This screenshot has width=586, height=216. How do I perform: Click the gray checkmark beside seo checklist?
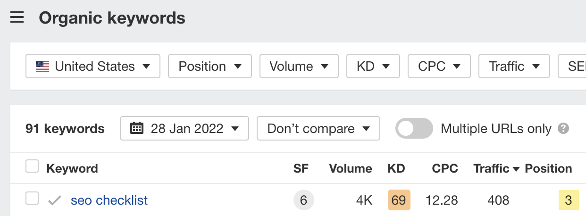click(55, 201)
